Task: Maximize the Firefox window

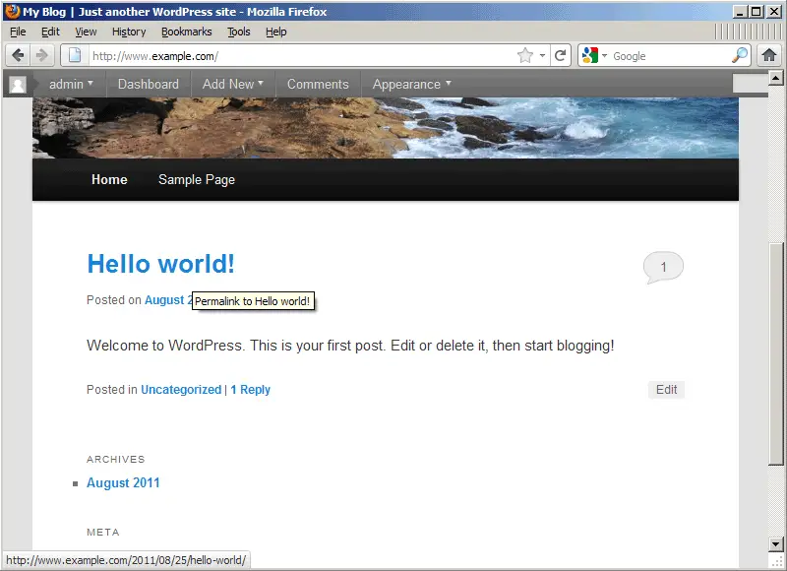Action: [756, 11]
